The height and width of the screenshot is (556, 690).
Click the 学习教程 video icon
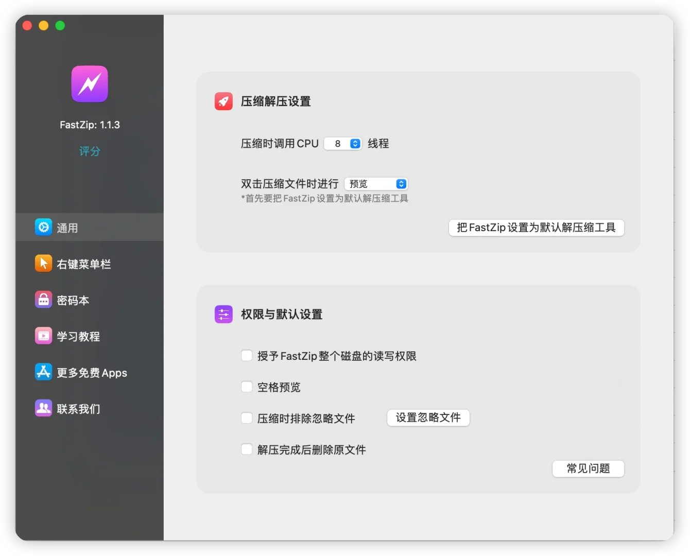click(x=44, y=336)
